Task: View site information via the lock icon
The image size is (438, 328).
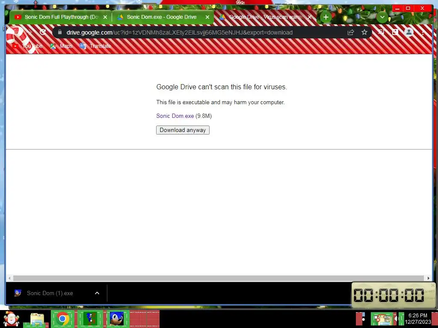Action: (59, 32)
